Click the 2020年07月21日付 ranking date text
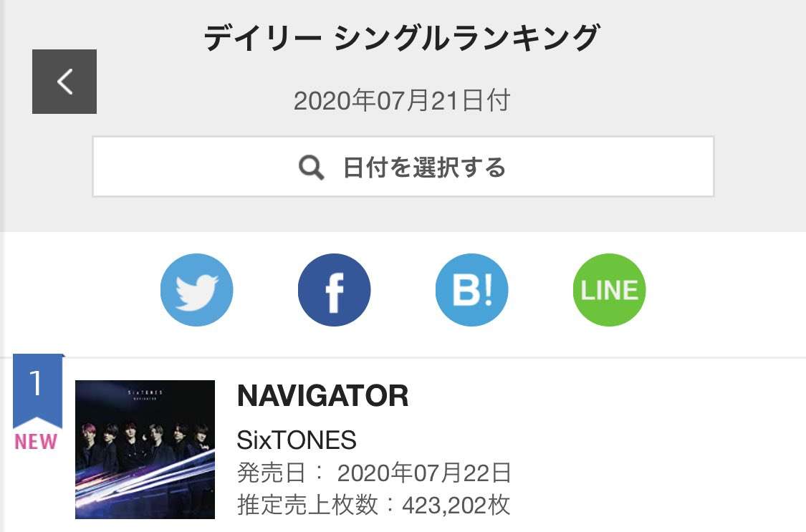The image size is (806, 532). (401, 100)
